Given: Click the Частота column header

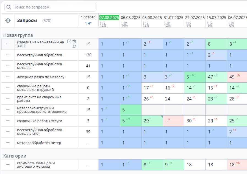Looking at the screenshot, I should [88, 17].
